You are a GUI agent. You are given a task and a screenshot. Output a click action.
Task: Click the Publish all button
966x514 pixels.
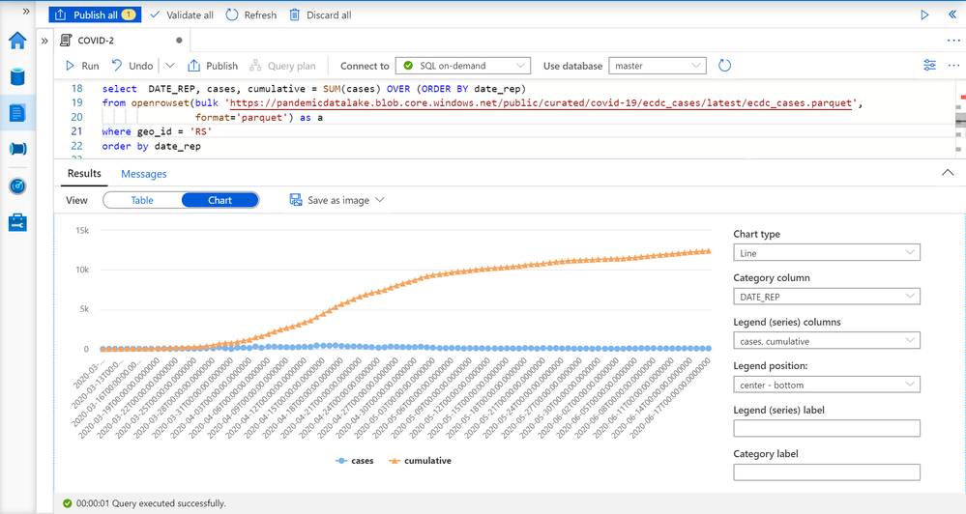(95, 14)
